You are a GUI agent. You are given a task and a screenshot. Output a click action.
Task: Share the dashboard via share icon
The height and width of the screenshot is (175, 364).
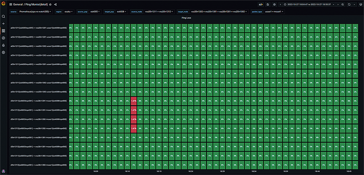point(56,5)
